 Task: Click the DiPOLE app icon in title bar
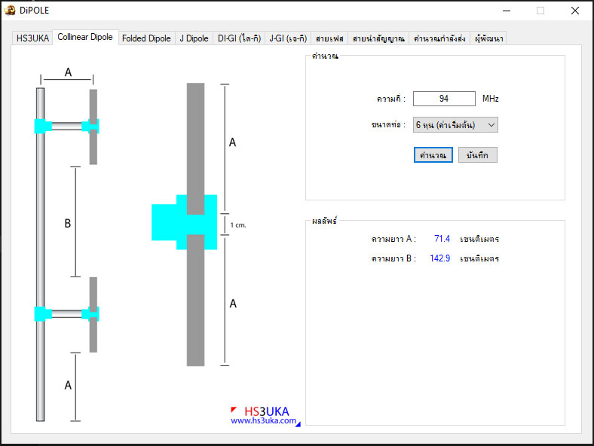click(10, 11)
